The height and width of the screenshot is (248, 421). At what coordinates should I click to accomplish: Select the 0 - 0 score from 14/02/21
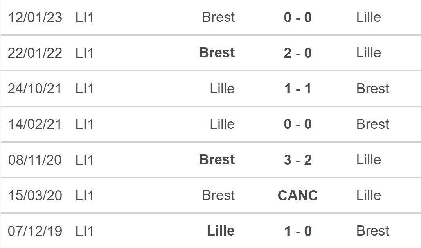(x=297, y=124)
